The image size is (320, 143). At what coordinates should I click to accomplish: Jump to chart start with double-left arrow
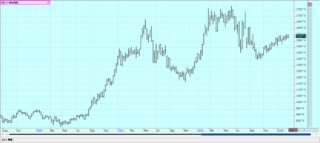3,134
